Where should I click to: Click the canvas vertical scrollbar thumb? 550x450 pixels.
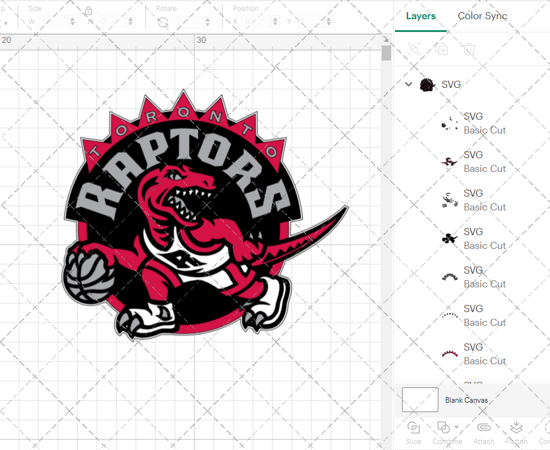[386, 53]
